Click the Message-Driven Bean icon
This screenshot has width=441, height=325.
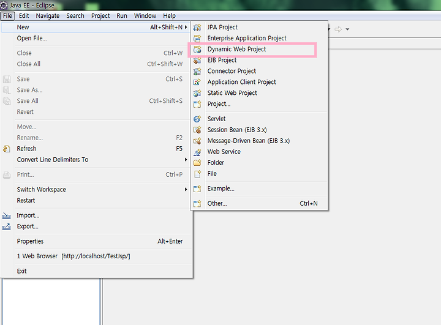click(x=197, y=141)
